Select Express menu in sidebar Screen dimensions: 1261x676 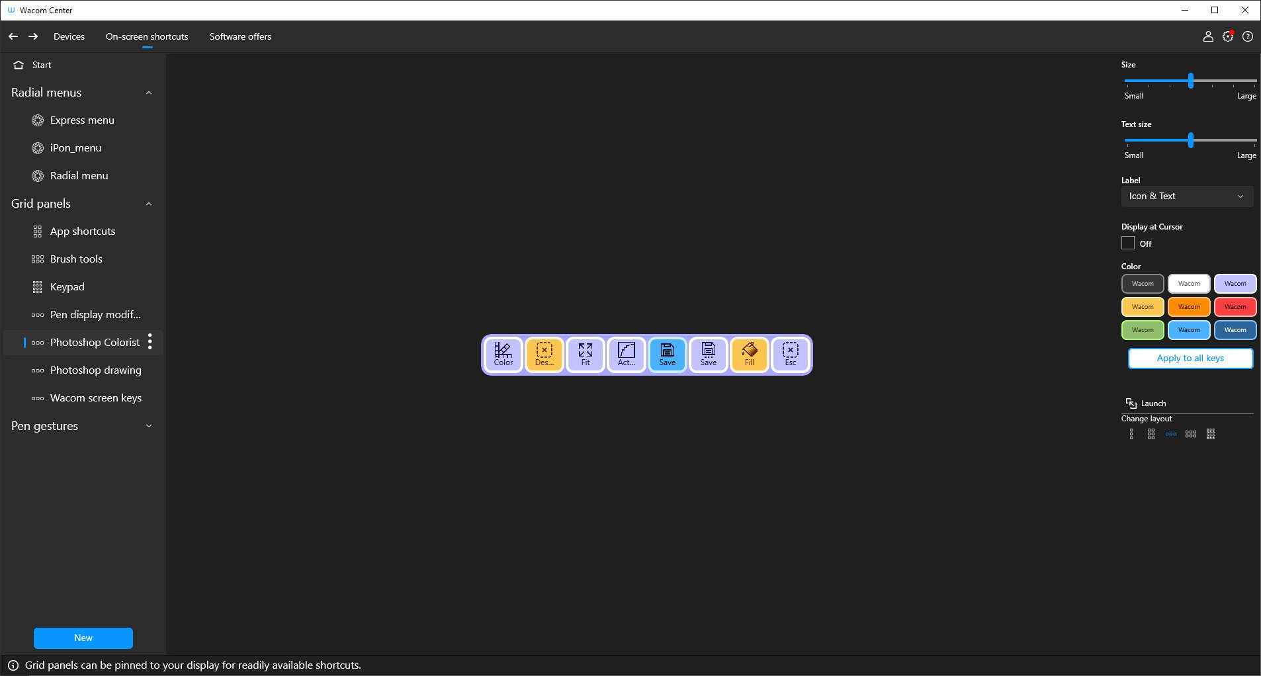83,120
